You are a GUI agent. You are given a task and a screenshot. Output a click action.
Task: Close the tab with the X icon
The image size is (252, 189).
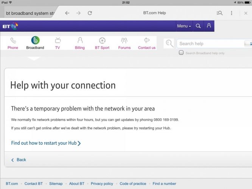(246, 13)
